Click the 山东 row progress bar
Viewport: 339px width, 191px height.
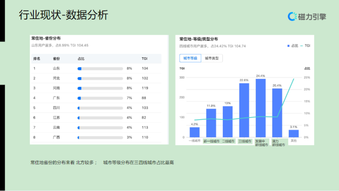pos(100,68)
